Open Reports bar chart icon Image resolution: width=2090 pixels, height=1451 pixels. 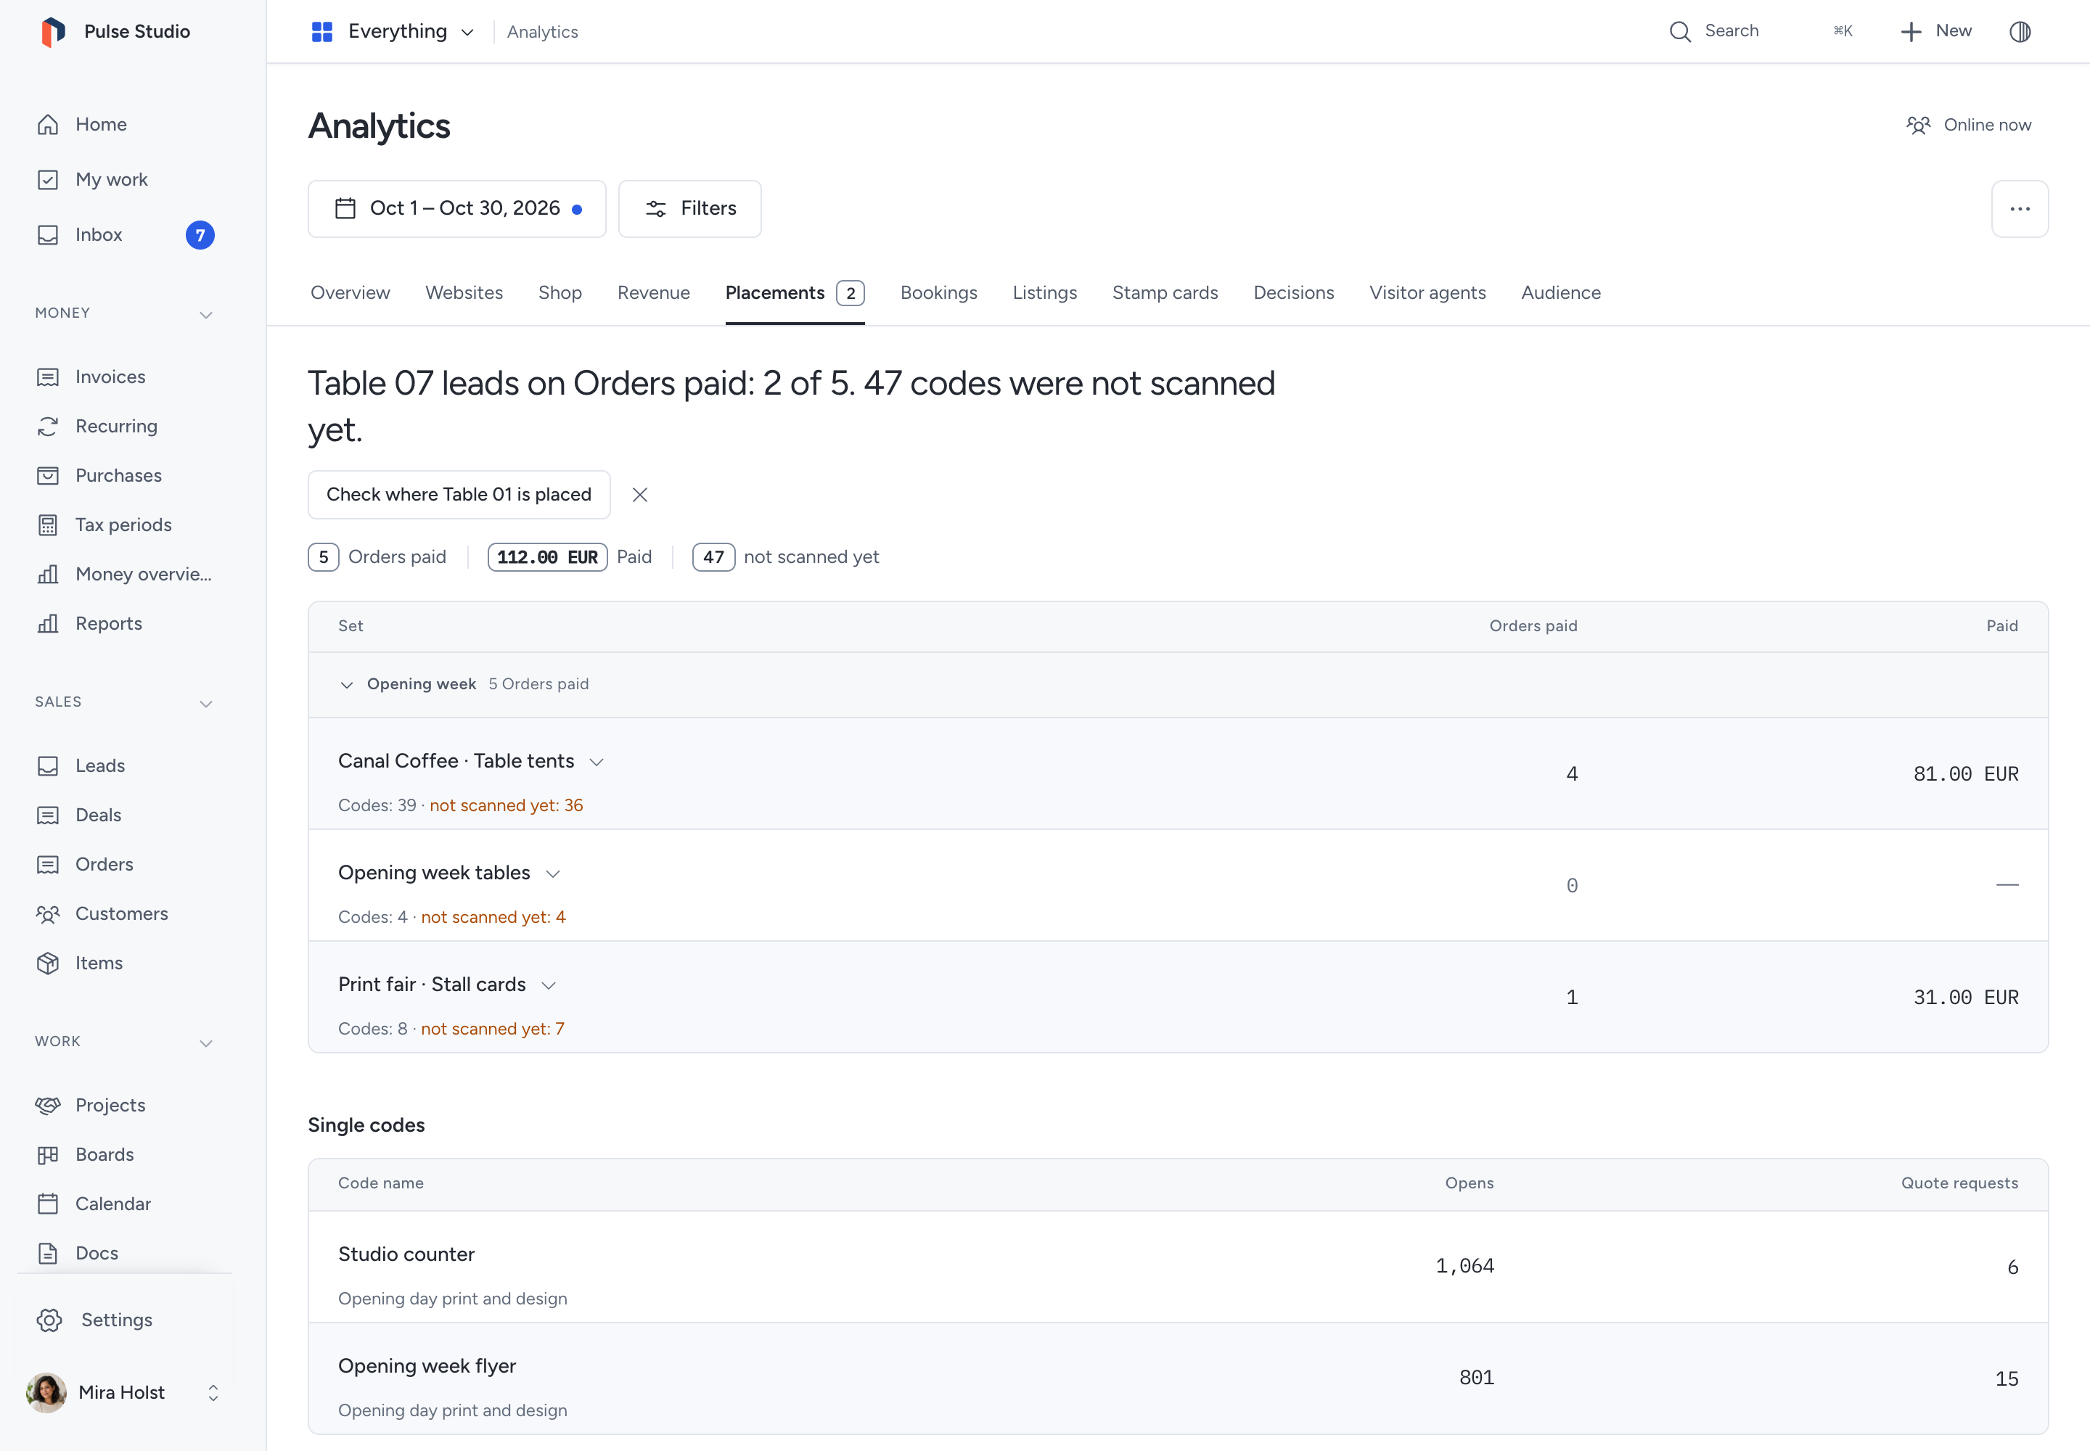click(x=48, y=624)
